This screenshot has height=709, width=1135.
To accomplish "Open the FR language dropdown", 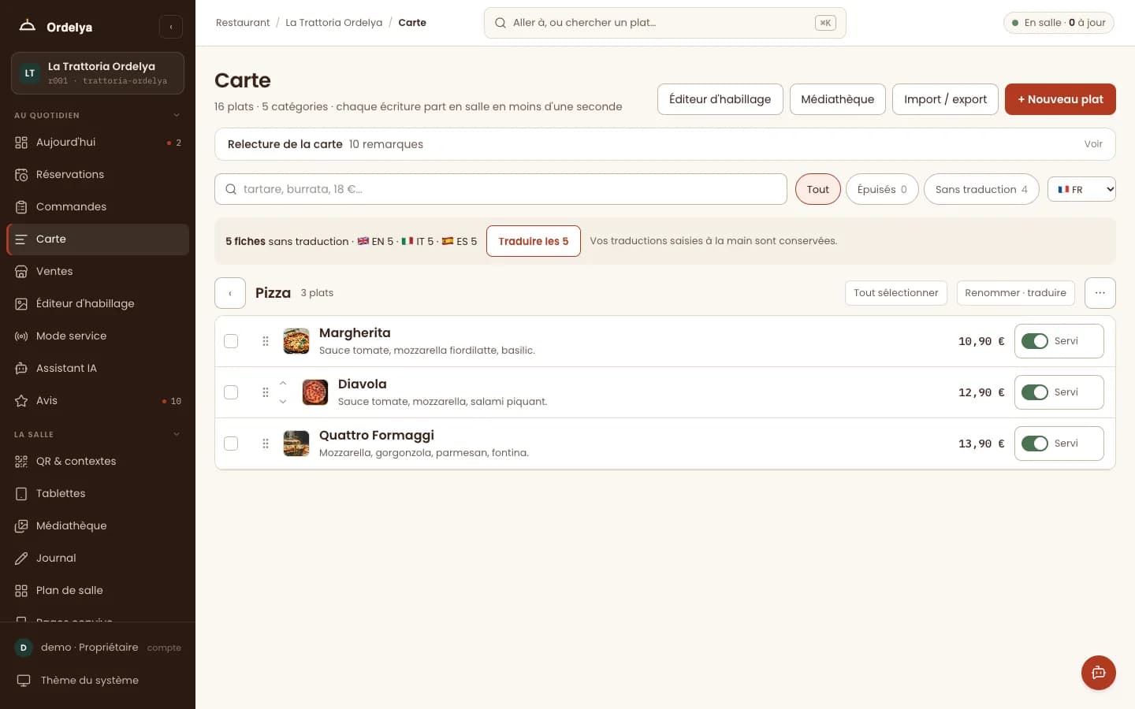I will (x=1081, y=189).
